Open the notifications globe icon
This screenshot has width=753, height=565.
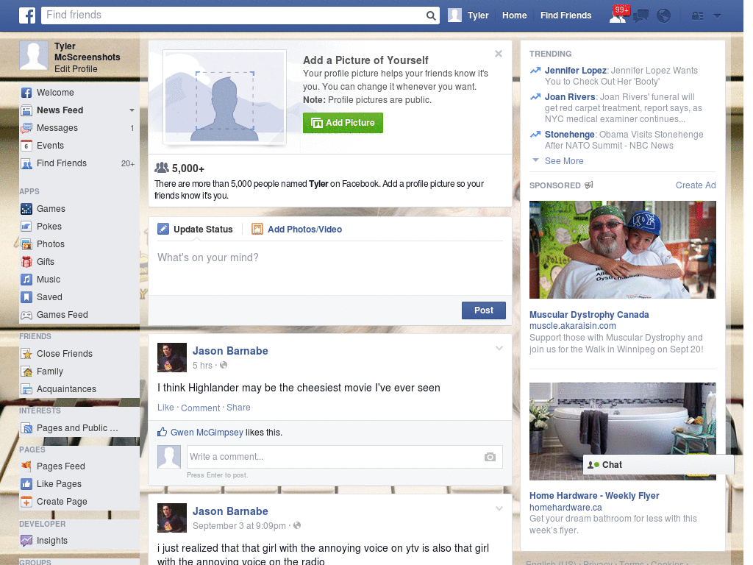click(663, 16)
